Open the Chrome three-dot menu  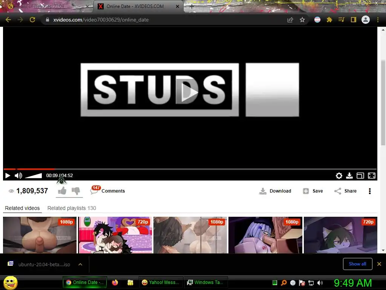tap(378, 20)
